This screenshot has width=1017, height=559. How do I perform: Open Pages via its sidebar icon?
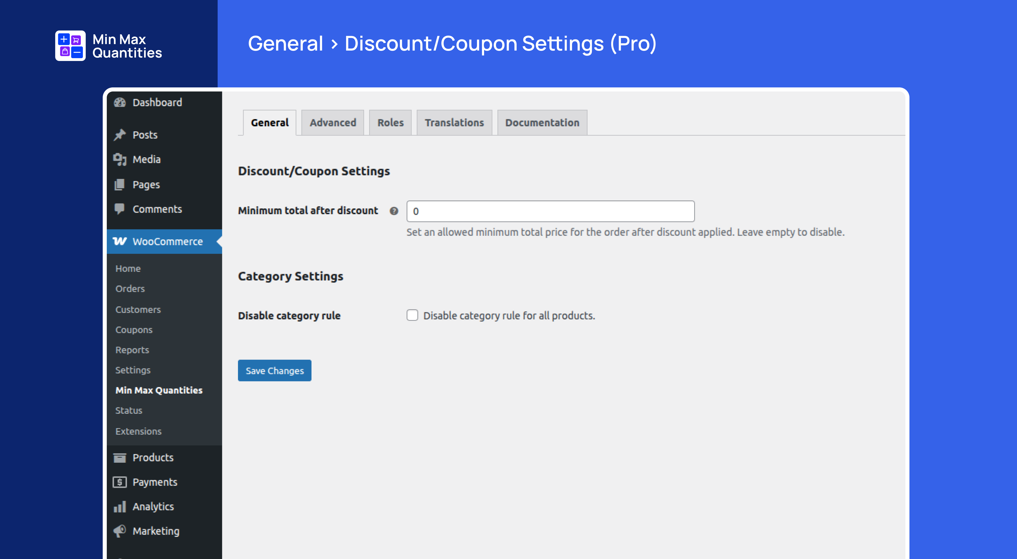click(119, 184)
